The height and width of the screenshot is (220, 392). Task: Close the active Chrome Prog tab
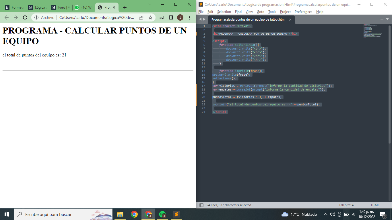pos(114,7)
